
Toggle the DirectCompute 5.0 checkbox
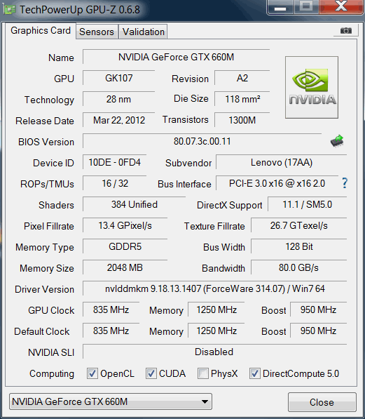coord(254,373)
